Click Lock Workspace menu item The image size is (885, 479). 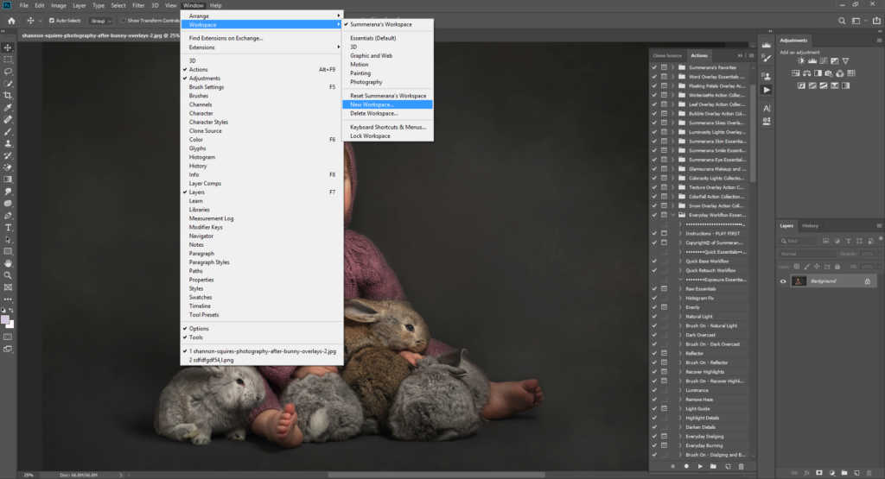point(387,136)
